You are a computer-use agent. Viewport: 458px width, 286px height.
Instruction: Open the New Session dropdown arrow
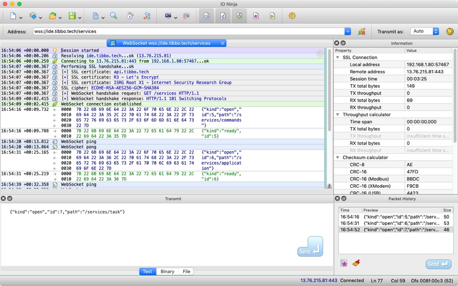[21, 18]
